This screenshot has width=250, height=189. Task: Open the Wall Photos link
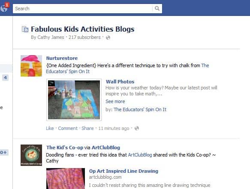click(120, 82)
